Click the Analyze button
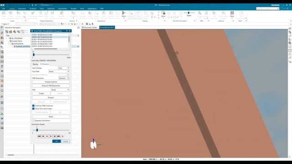The width and height of the screenshot is (292, 164). coord(51,97)
